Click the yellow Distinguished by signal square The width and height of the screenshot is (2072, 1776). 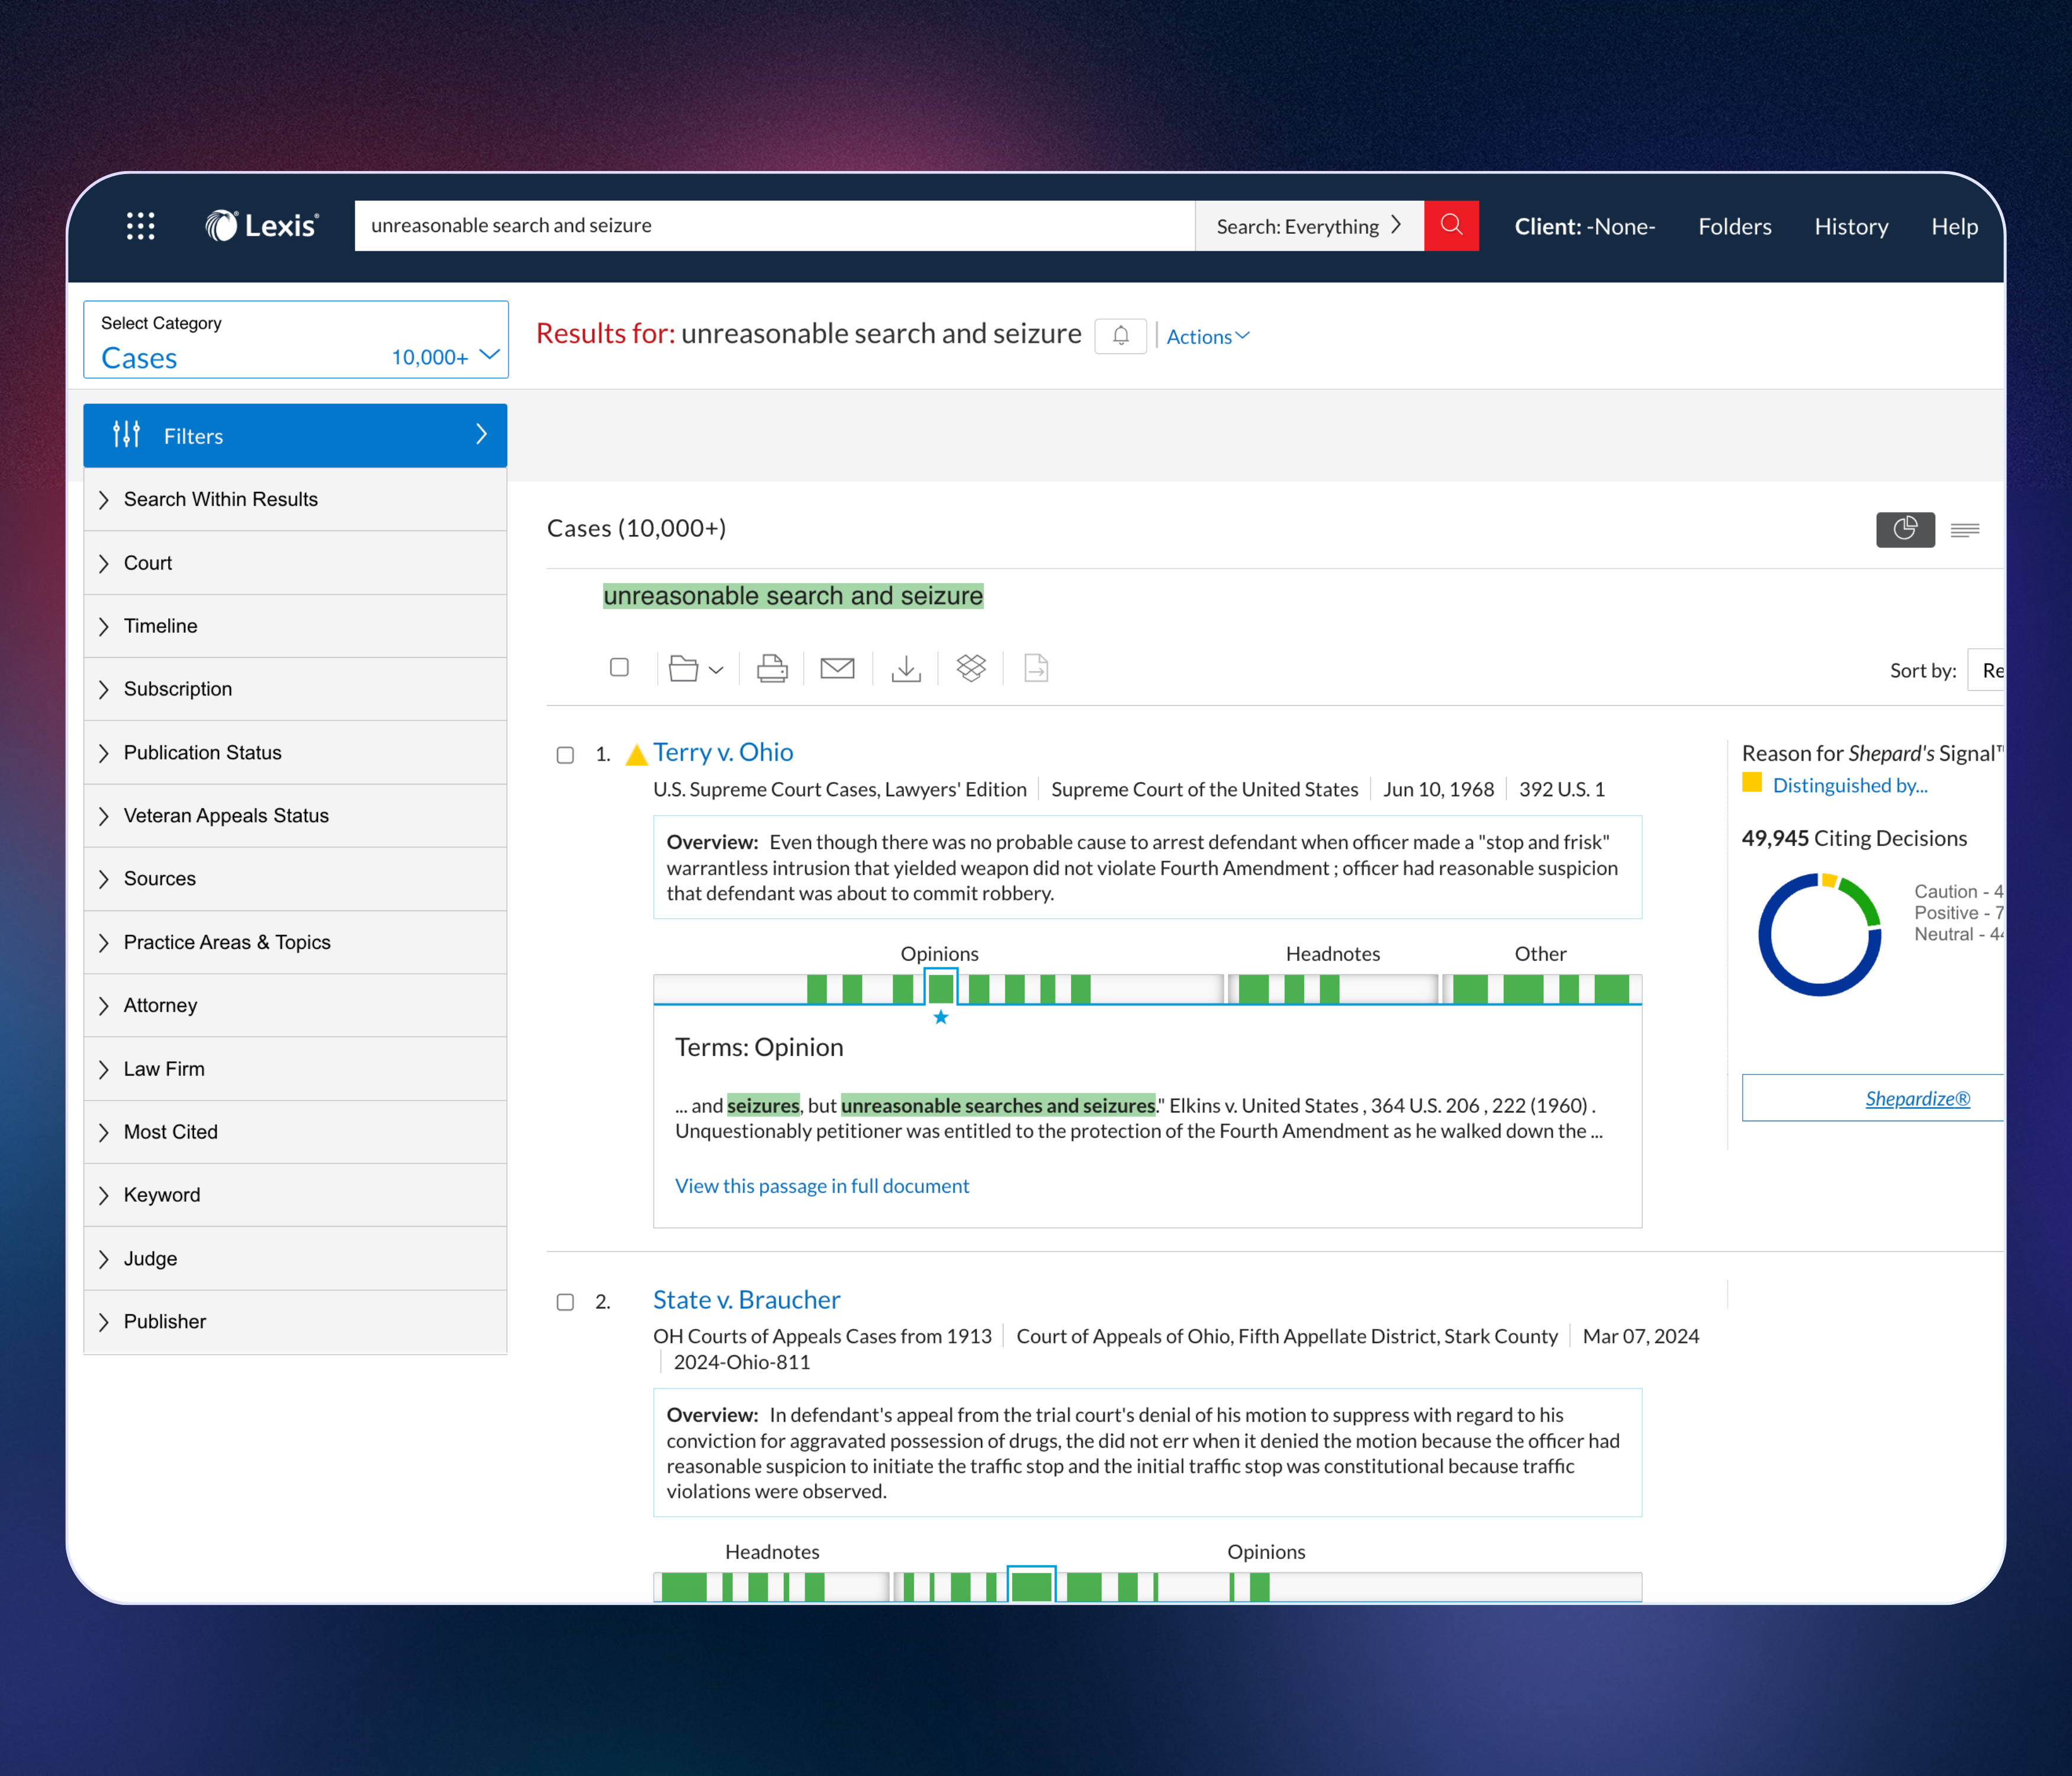(1752, 783)
